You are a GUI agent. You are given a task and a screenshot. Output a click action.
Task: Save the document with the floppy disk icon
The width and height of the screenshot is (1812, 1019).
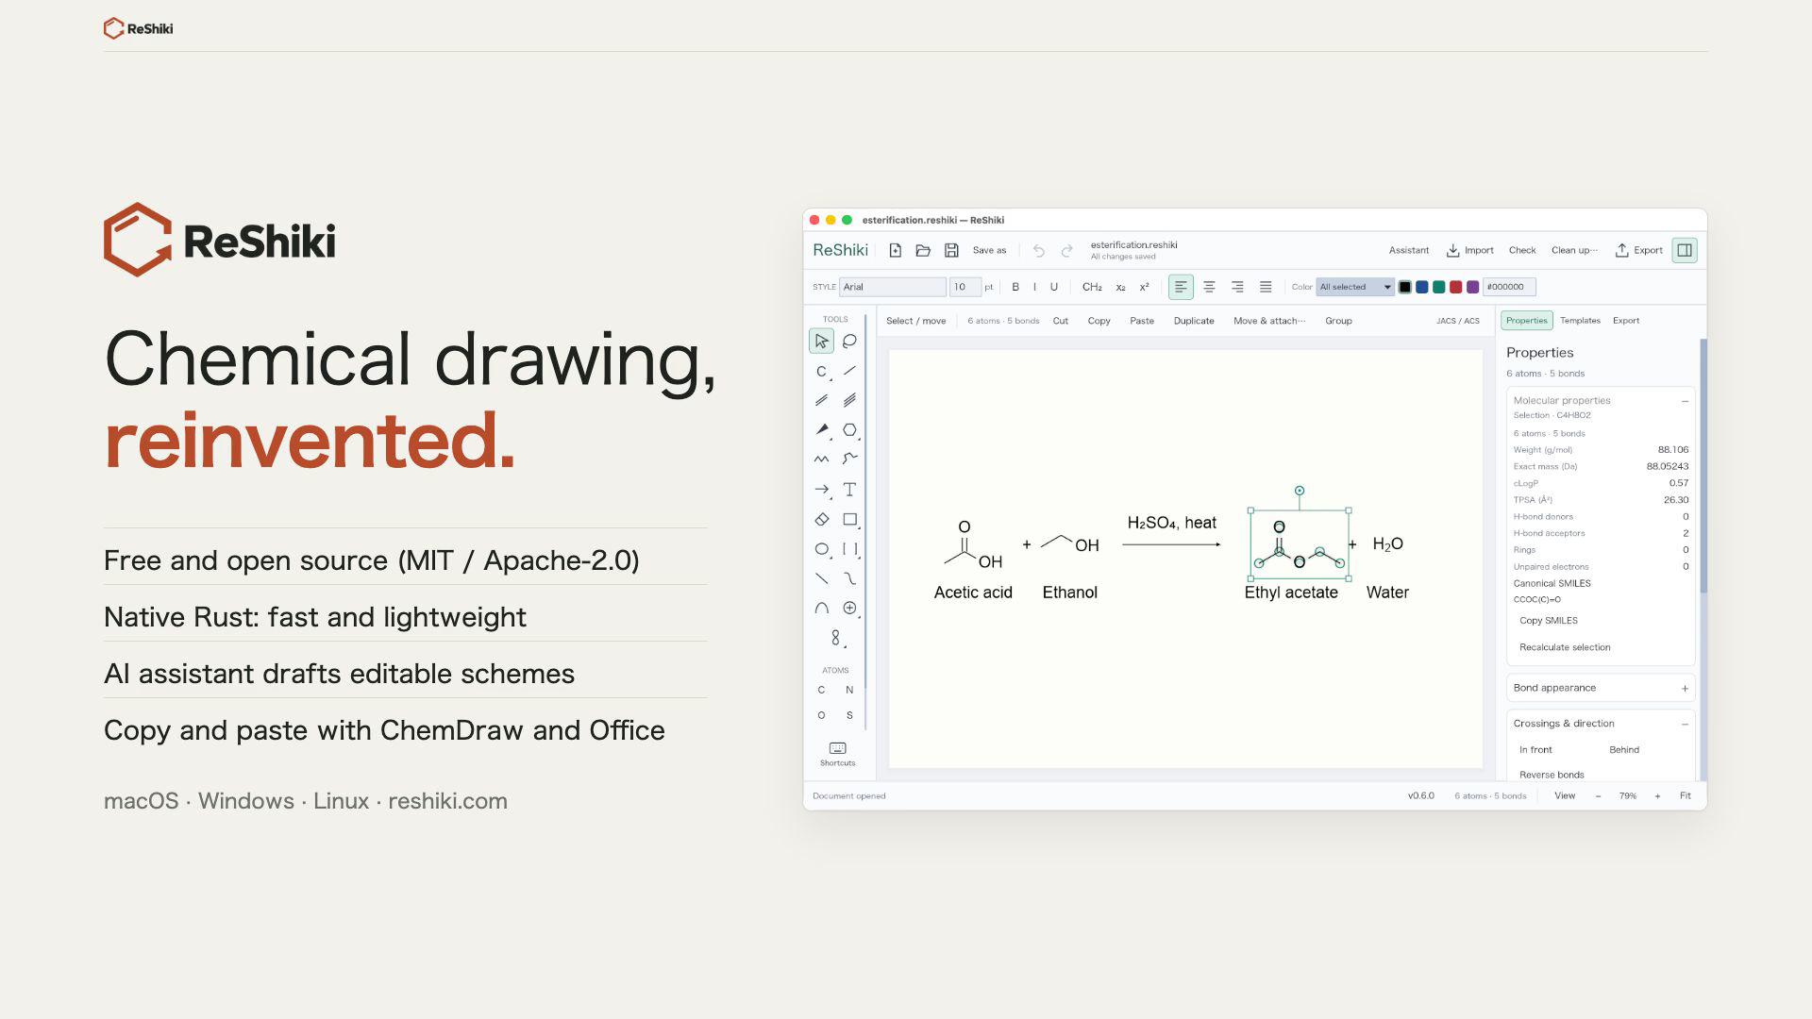tap(951, 250)
